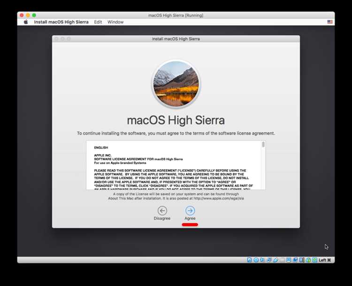Click the Agree arrow button
Viewport: 352px width, 286px height.
tap(190, 211)
